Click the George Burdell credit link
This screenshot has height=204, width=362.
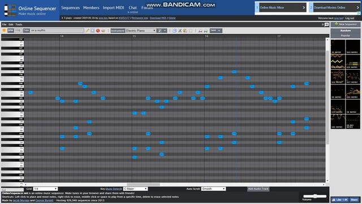click(x=44, y=200)
